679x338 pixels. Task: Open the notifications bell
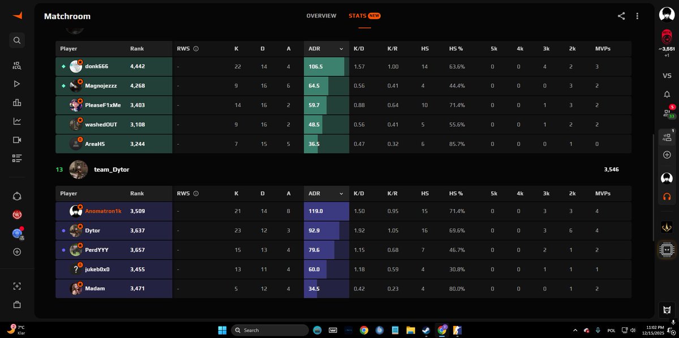(667, 94)
